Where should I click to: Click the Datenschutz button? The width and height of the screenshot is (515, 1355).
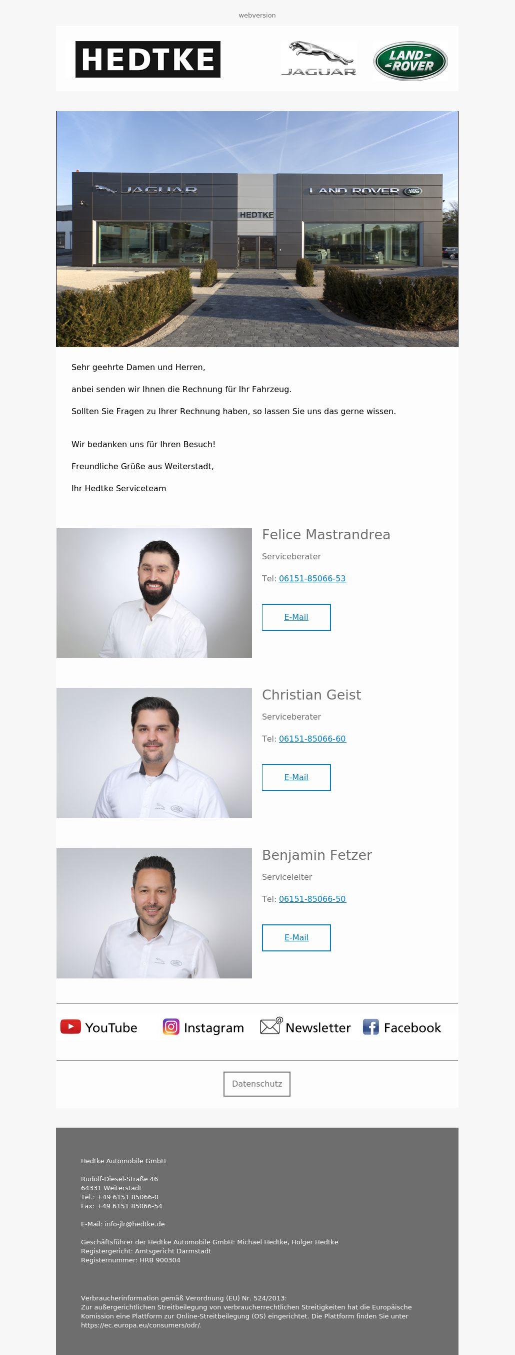coord(256,1084)
